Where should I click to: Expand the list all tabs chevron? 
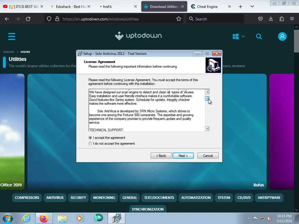pos(252,7)
